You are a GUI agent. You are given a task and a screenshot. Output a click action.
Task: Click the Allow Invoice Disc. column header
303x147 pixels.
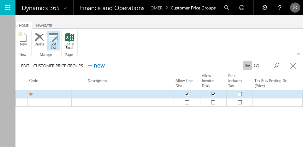[x=208, y=81]
